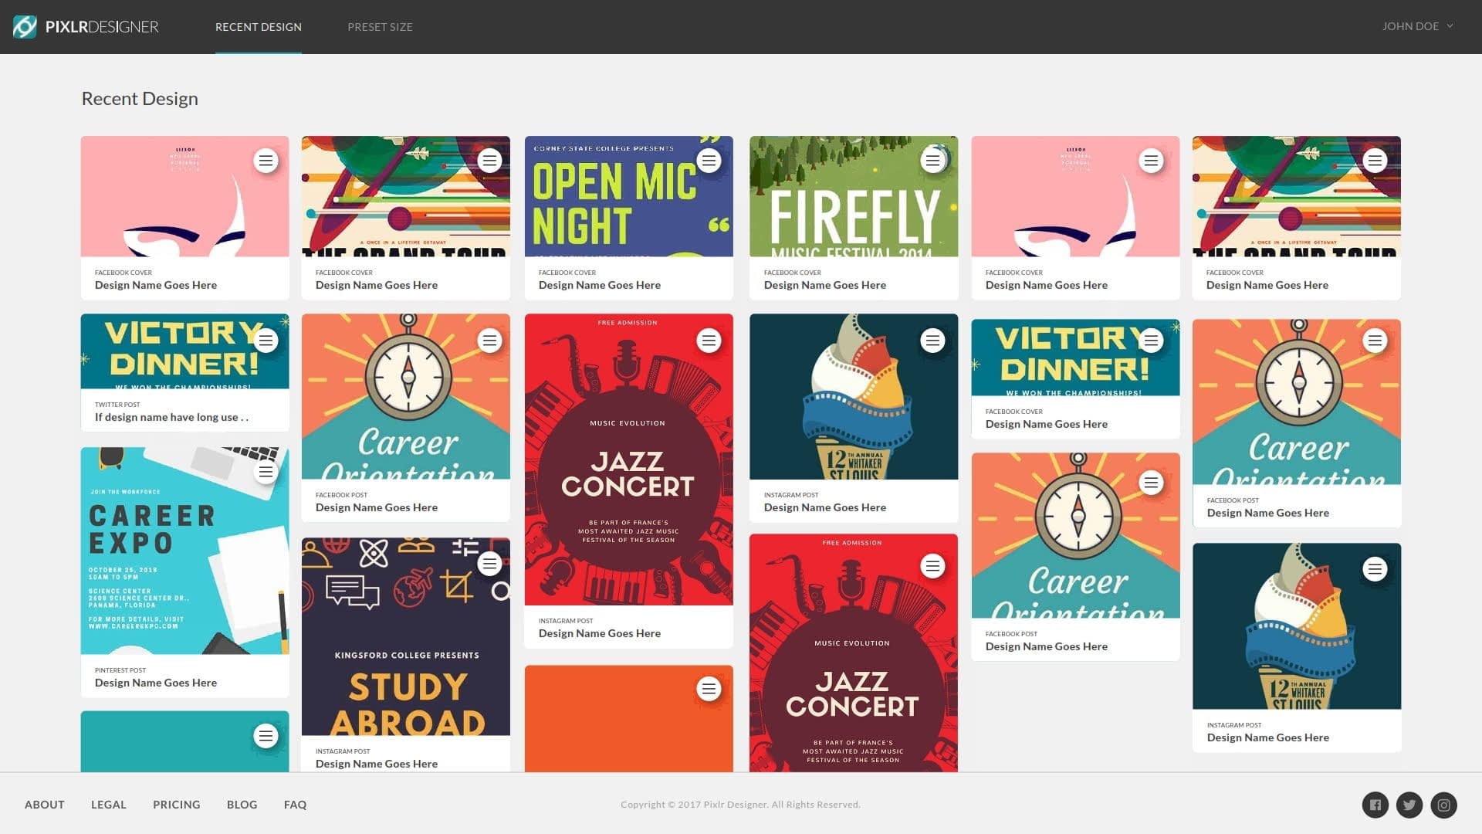Viewport: 1482px width, 834px height.
Task: Open the Twitter icon in the footer
Action: (x=1409, y=805)
